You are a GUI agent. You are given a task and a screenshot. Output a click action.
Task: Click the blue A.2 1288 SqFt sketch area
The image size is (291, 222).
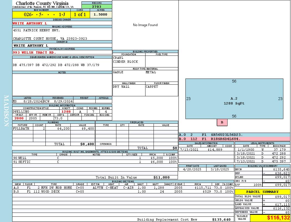coord(234,99)
